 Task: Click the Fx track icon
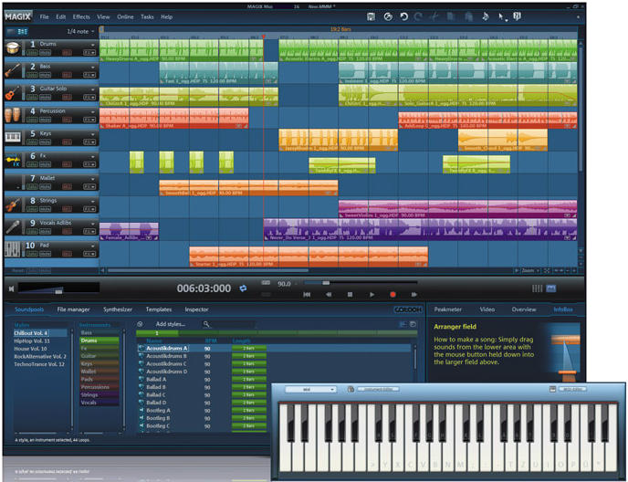(x=13, y=161)
